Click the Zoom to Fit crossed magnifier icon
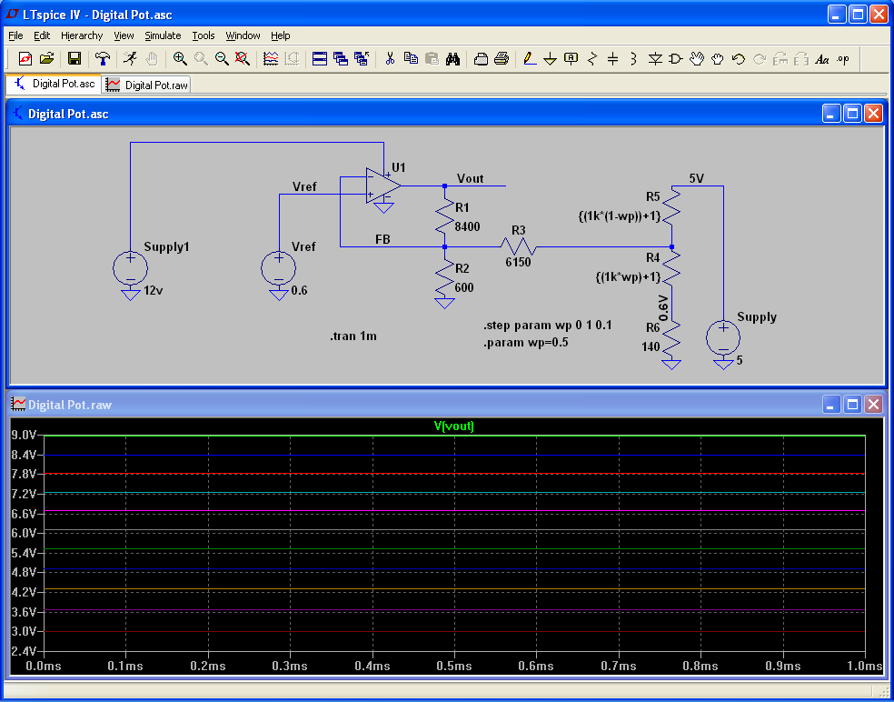The height and width of the screenshot is (702, 894). (243, 58)
